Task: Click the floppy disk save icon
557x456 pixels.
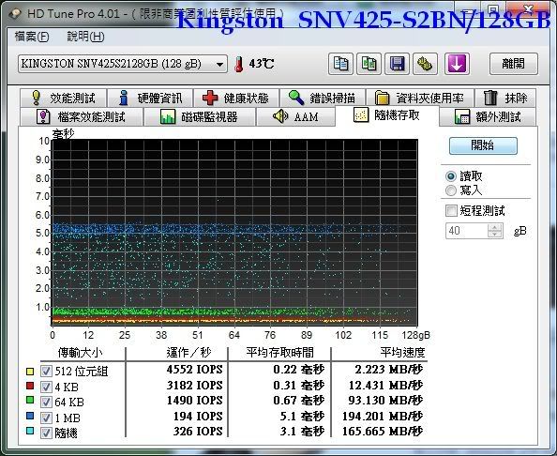Action: (397, 64)
